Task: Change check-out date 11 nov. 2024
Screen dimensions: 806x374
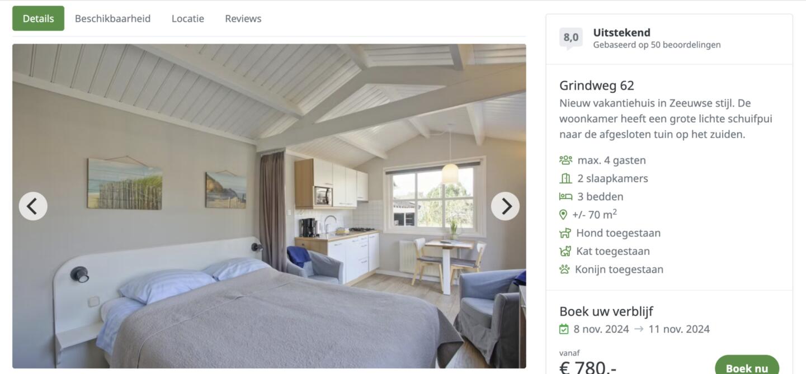Action: point(679,329)
